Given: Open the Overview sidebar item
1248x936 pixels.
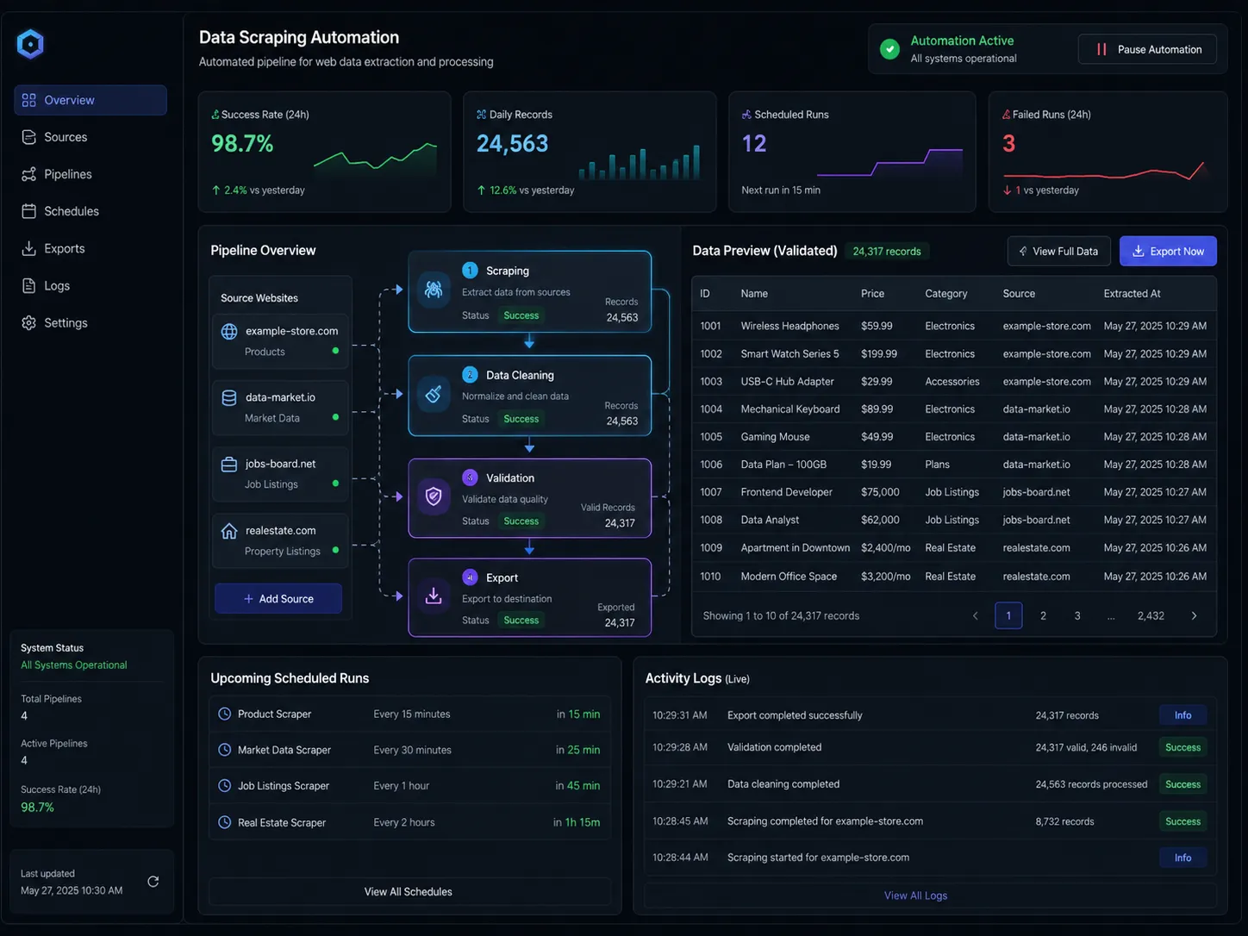Looking at the screenshot, I should (x=90, y=100).
